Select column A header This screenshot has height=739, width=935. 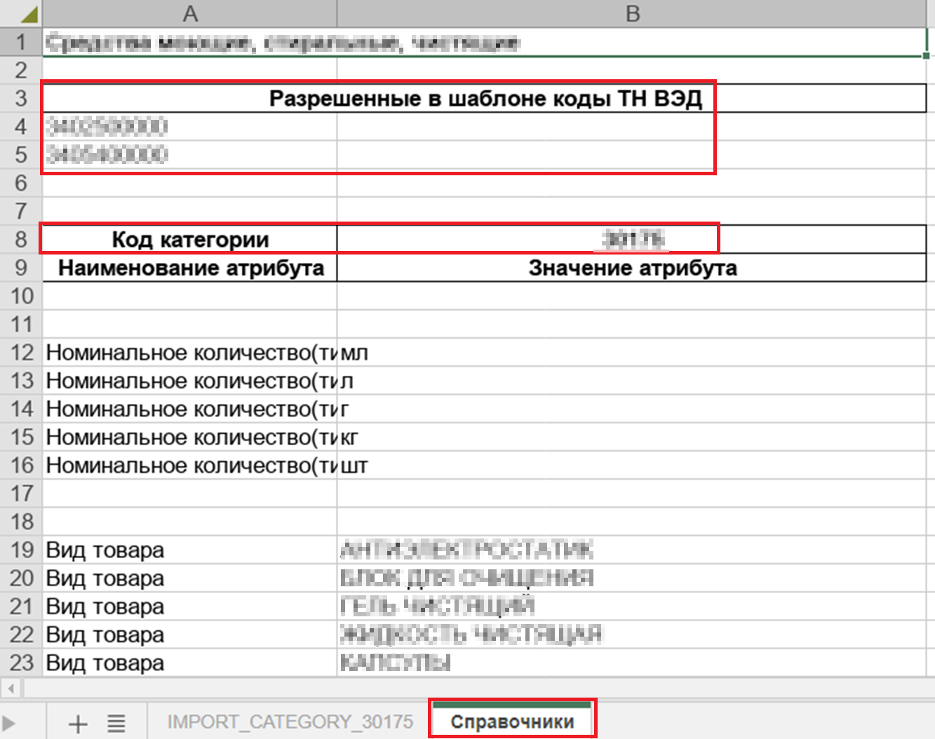click(x=190, y=13)
